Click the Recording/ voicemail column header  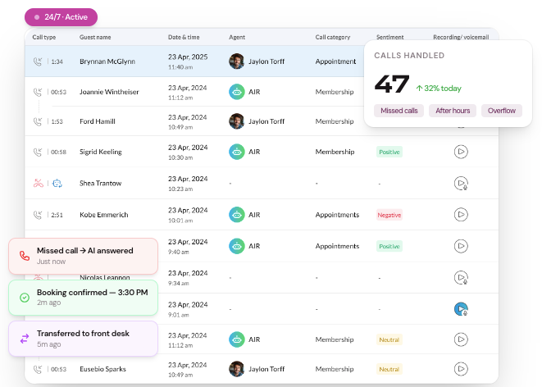(x=461, y=37)
